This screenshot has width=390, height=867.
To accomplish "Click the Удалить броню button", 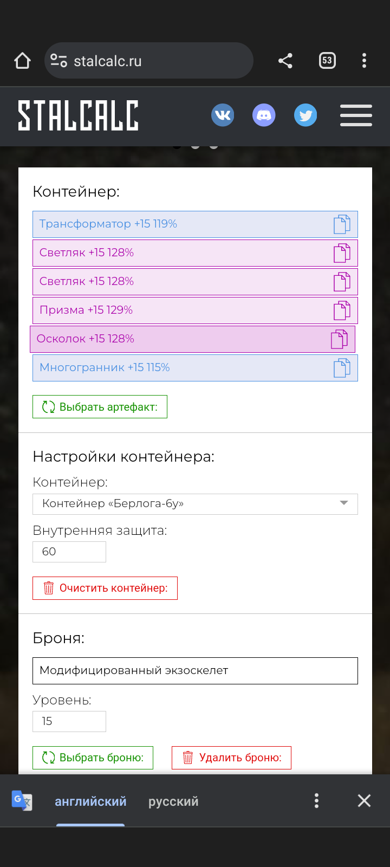I will 231,758.
